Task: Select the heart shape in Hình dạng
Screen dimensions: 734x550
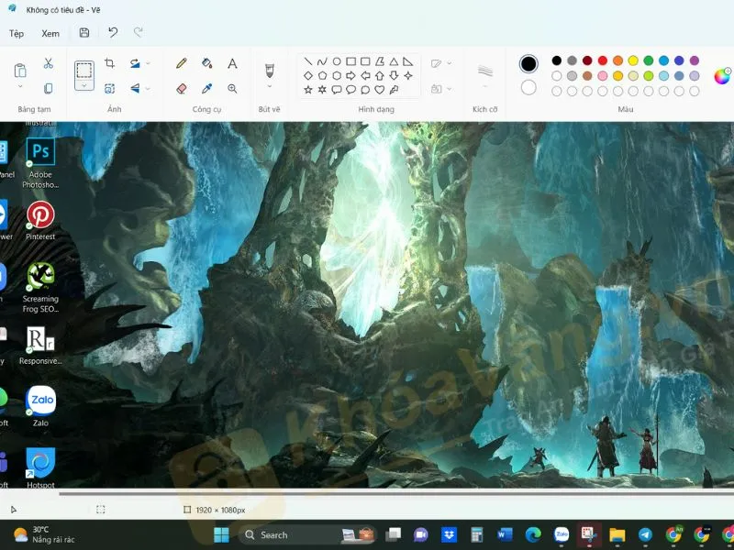Action: point(379,90)
